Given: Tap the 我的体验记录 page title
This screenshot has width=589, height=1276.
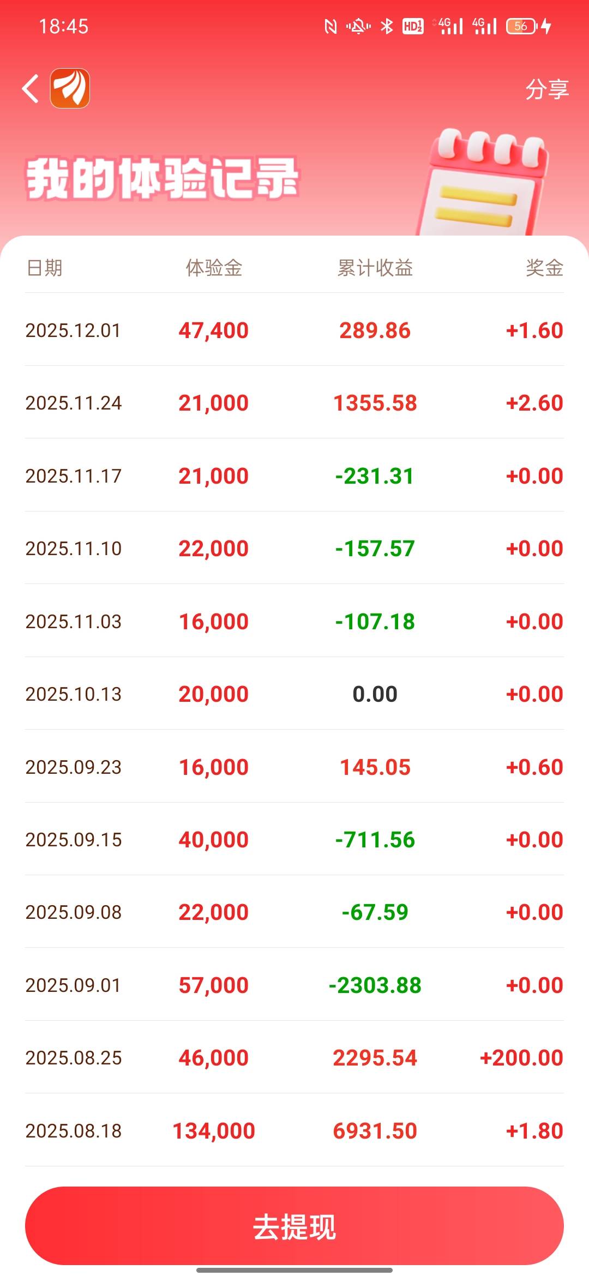Looking at the screenshot, I should click(163, 178).
